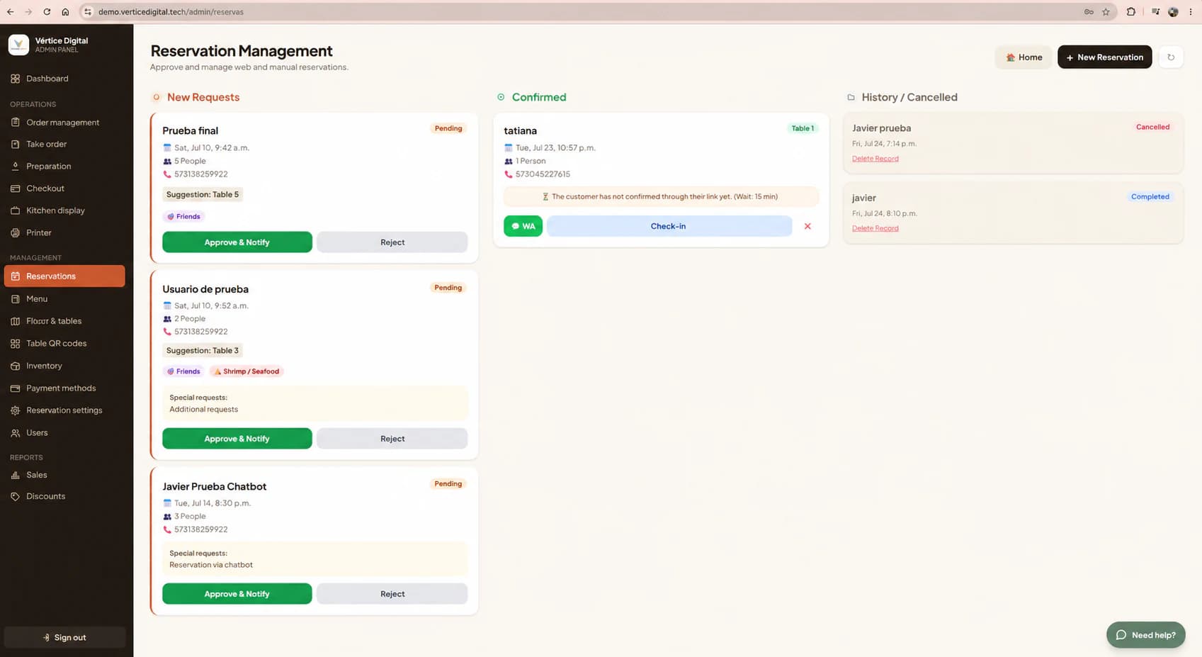Click the Home button
Screen dimensions: 1202x657
tap(1024, 57)
